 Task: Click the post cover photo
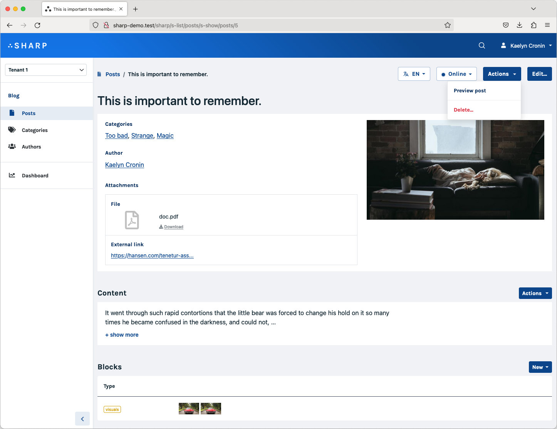[455, 170]
